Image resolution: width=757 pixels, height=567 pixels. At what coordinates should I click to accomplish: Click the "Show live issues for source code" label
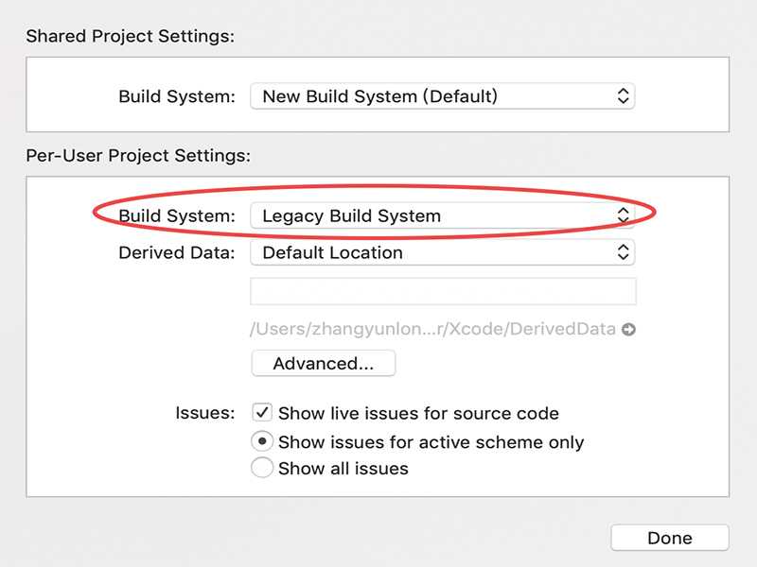pyautogui.click(x=418, y=413)
